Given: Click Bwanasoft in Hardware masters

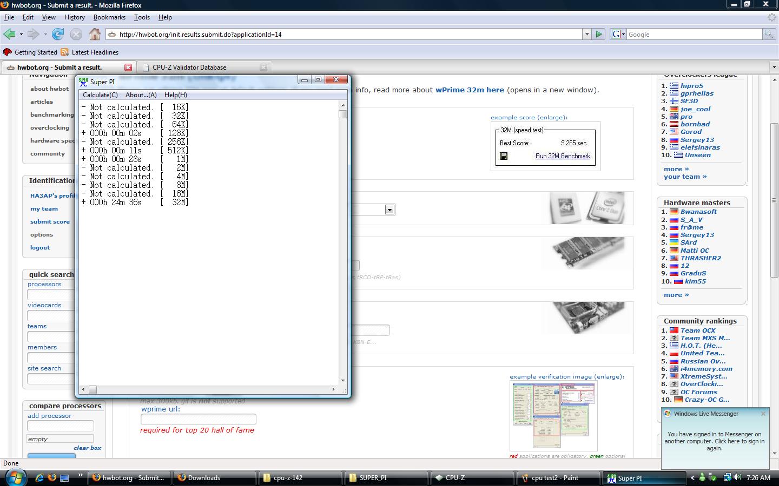Looking at the screenshot, I should click(698, 212).
